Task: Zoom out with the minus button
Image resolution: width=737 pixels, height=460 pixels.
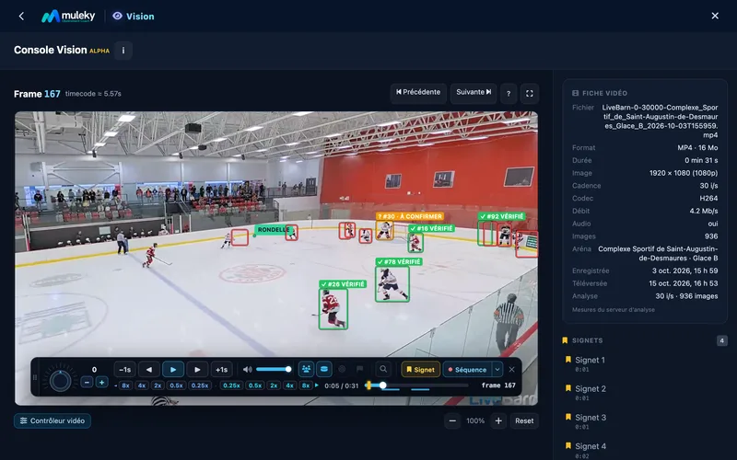Action: pyautogui.click(x=452, y=420)
